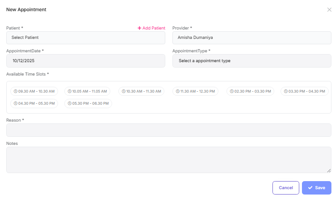The image size is (335, 199).
Task: Pick the 10.30 AM - 11.30 AM slot
Action: tap(141, 91)
